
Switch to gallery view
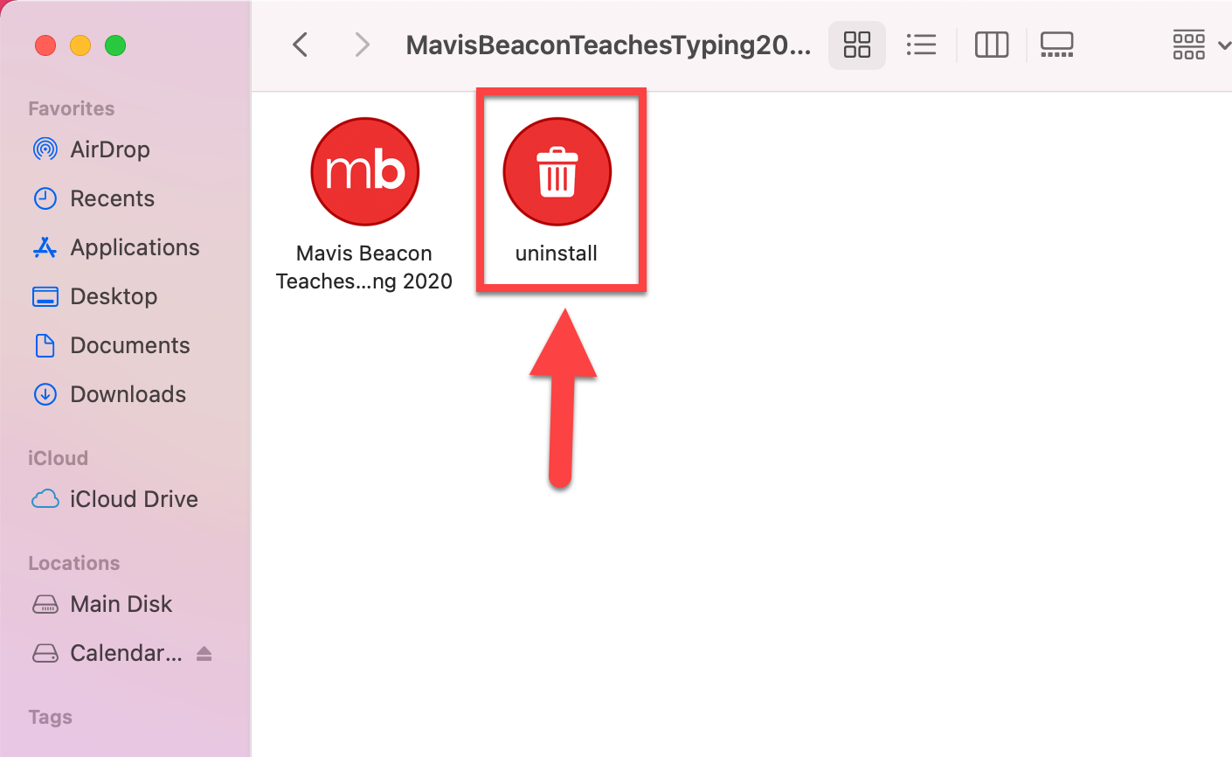tap(1056, 45)
